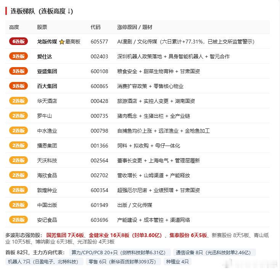Open stock 百大集团
This screenshot has width=280, height=271.
click(47, 86)
